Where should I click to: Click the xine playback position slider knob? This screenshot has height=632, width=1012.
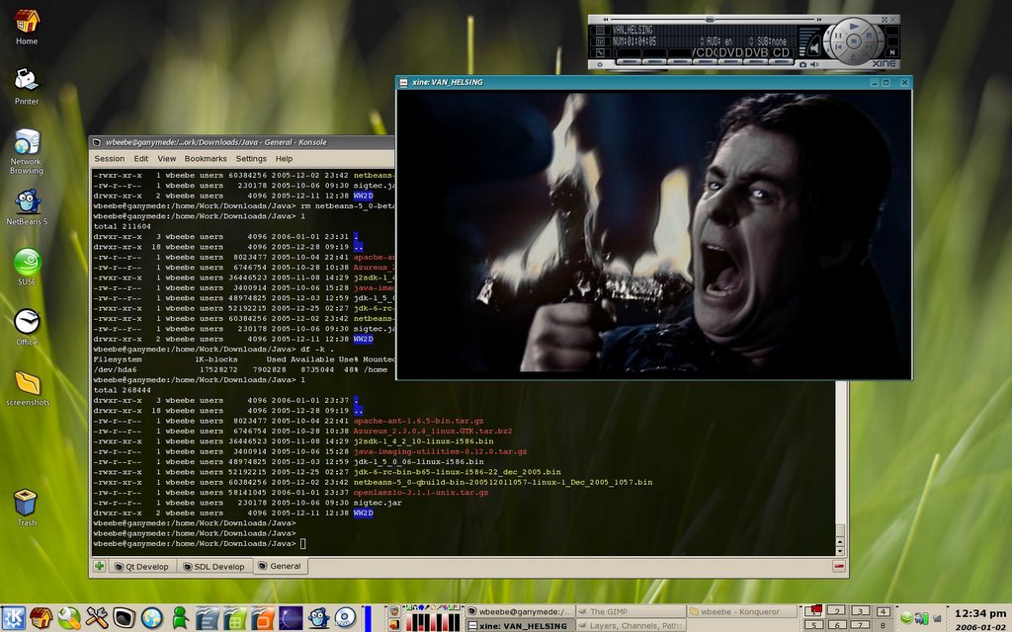point(709,20)
